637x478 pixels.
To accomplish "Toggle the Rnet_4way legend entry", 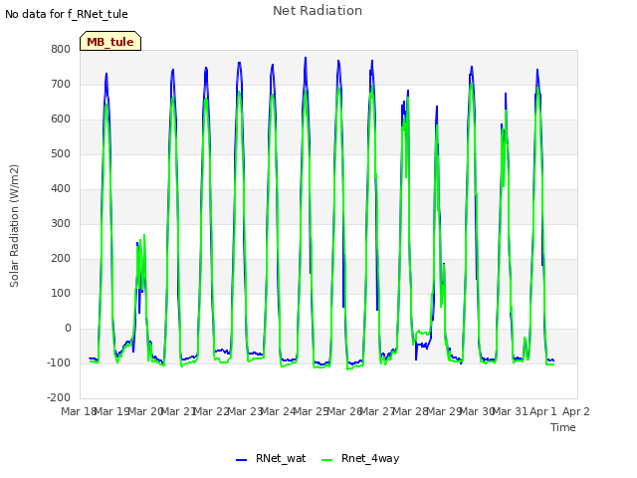I will 360,458.
